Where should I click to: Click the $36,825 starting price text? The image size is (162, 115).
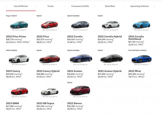pos(75,74)
